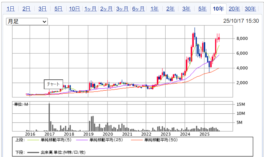Open the 5年 range tab

(202, 9)
